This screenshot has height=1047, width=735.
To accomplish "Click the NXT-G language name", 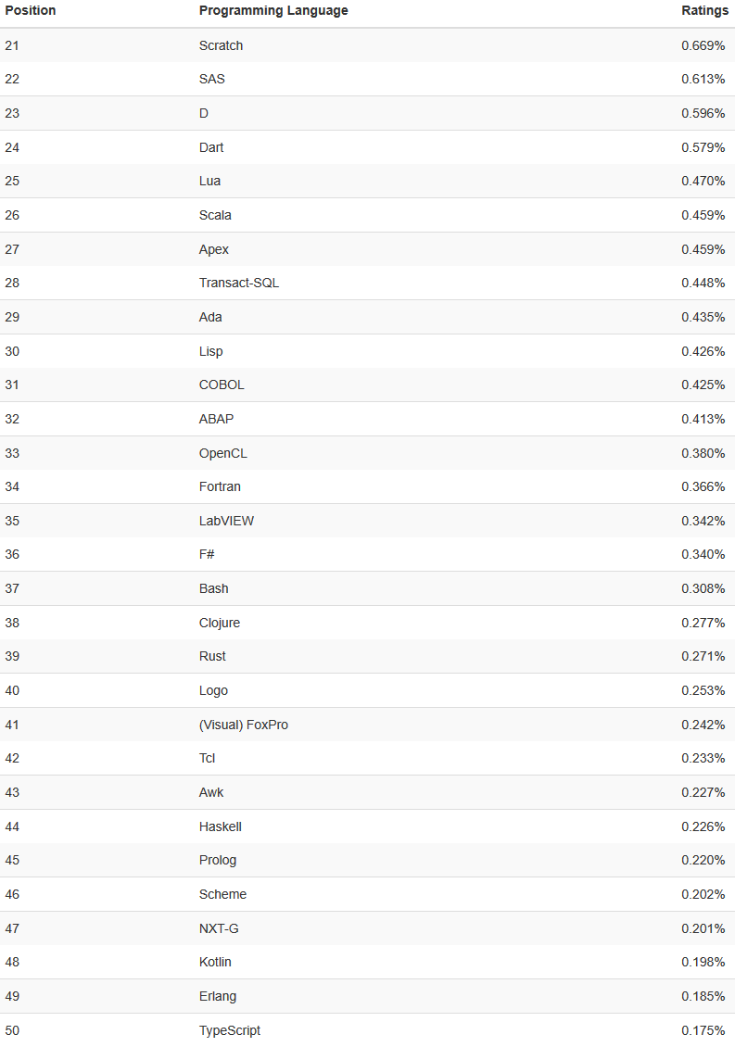I will 219,928.
